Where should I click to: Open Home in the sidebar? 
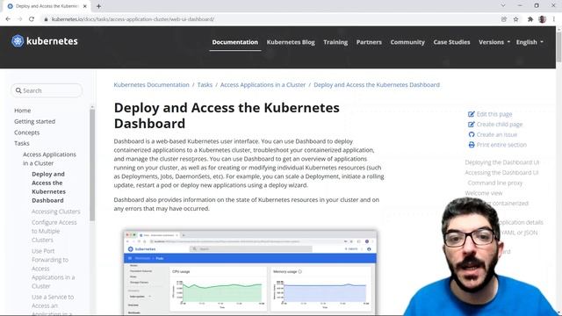pyautogui.click(x=23, y=111)
